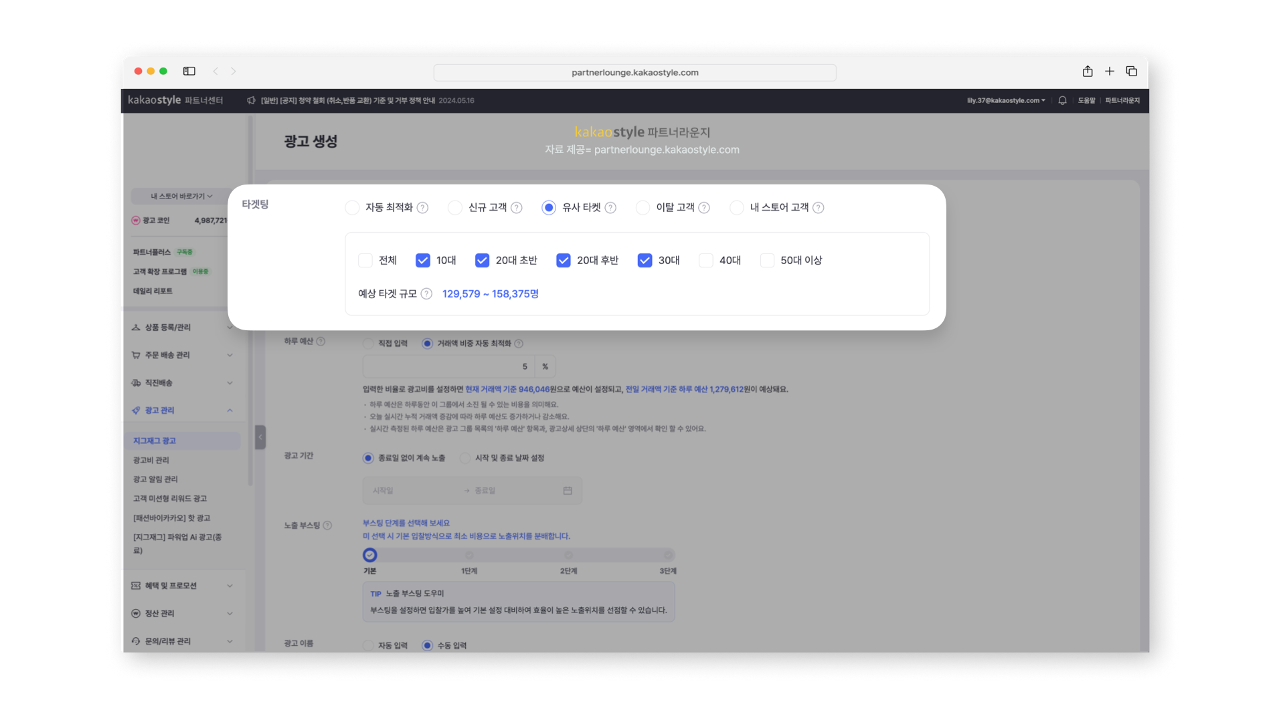This screenshot has height=722, width=1285.
Task: Click the 광고 코인 coin icon
Action: pos(136,221)
